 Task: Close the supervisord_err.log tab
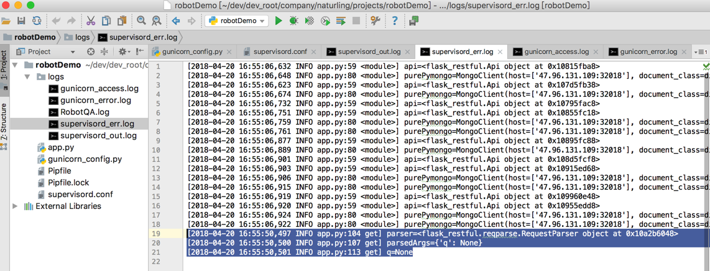pyautogui.click(x=501, y=52)
